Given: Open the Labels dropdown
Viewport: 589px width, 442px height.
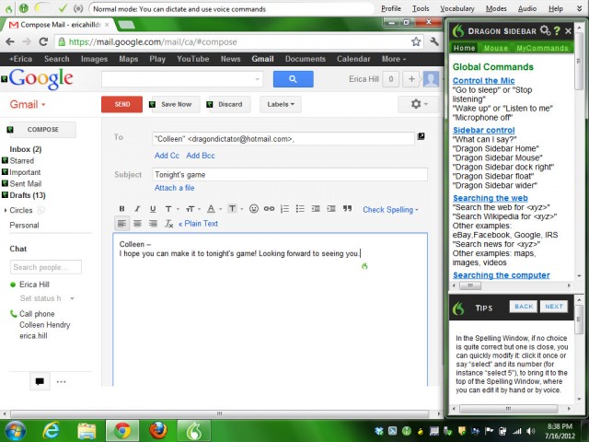Looking at the screenshot, I should pyautogui.click(x=281, y=104).
